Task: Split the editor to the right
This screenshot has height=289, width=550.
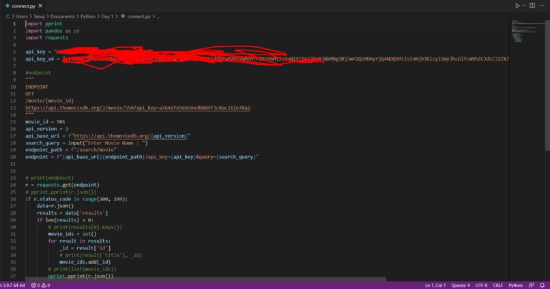Action: click(532, 5)
